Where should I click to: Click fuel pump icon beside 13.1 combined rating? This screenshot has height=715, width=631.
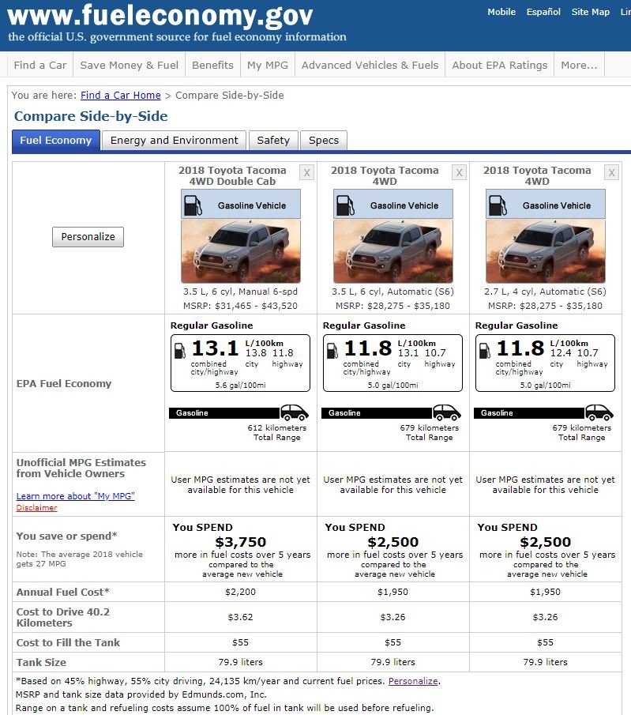click(180, 350)
